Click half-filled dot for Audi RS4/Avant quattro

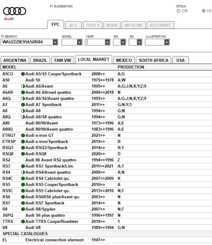(23, 172)
